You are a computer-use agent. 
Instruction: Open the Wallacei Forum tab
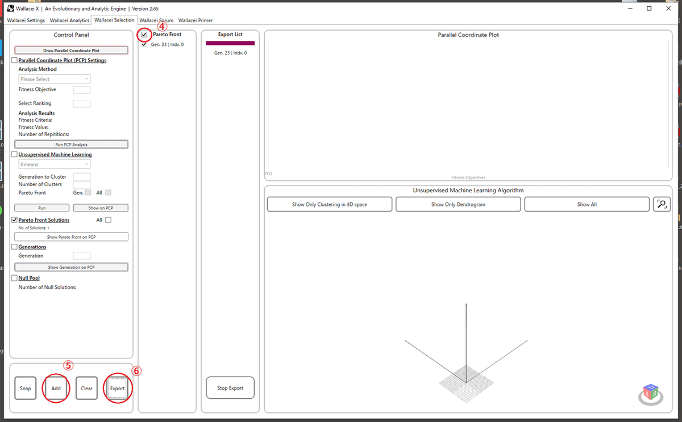(x=156, y=20)
